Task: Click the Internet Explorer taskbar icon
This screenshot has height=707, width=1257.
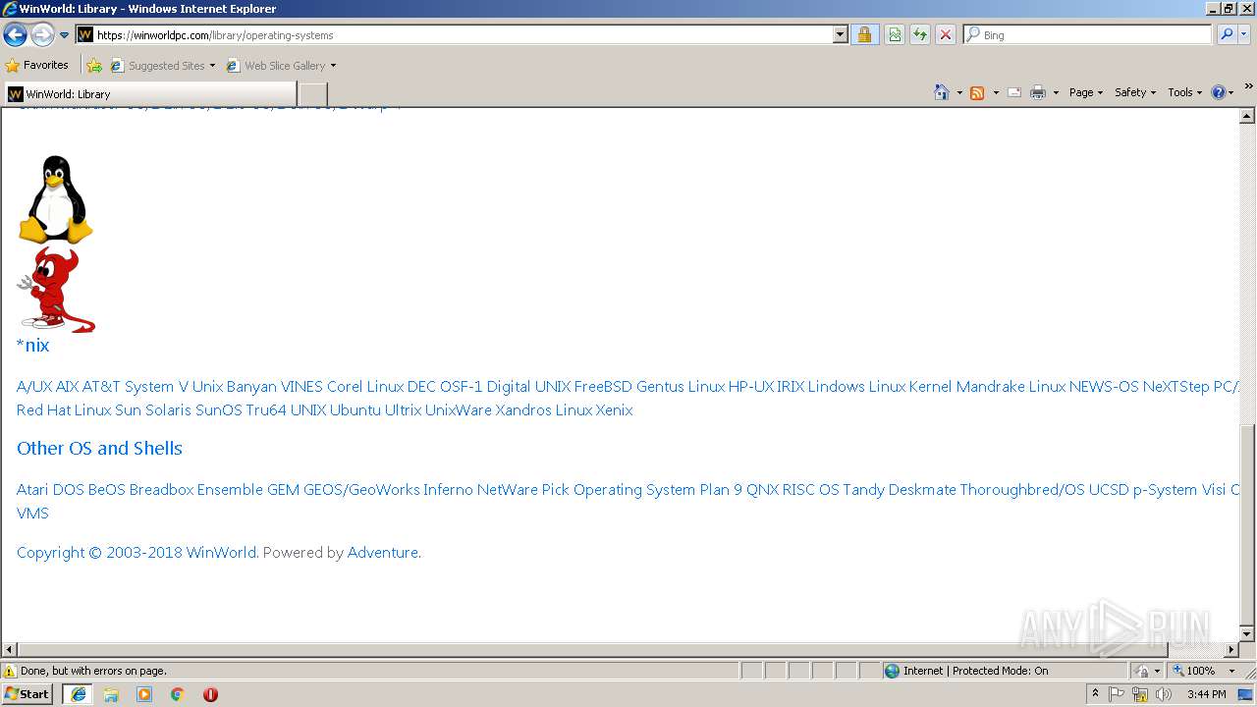Action: pyautogui.click(x=79, y=694)
